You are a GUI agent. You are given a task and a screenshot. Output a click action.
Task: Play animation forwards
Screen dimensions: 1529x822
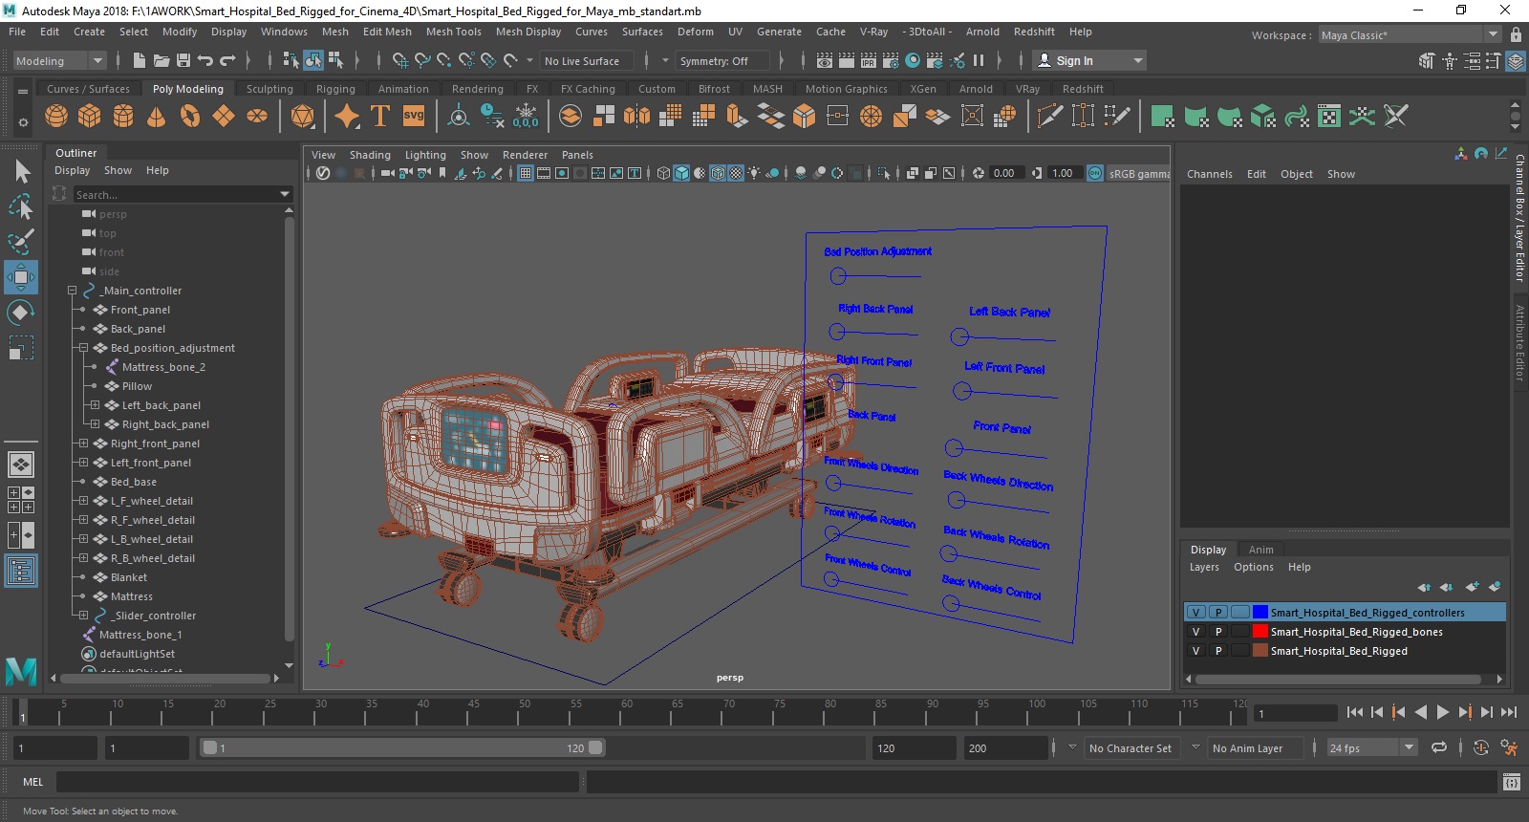coord(1442,712)
